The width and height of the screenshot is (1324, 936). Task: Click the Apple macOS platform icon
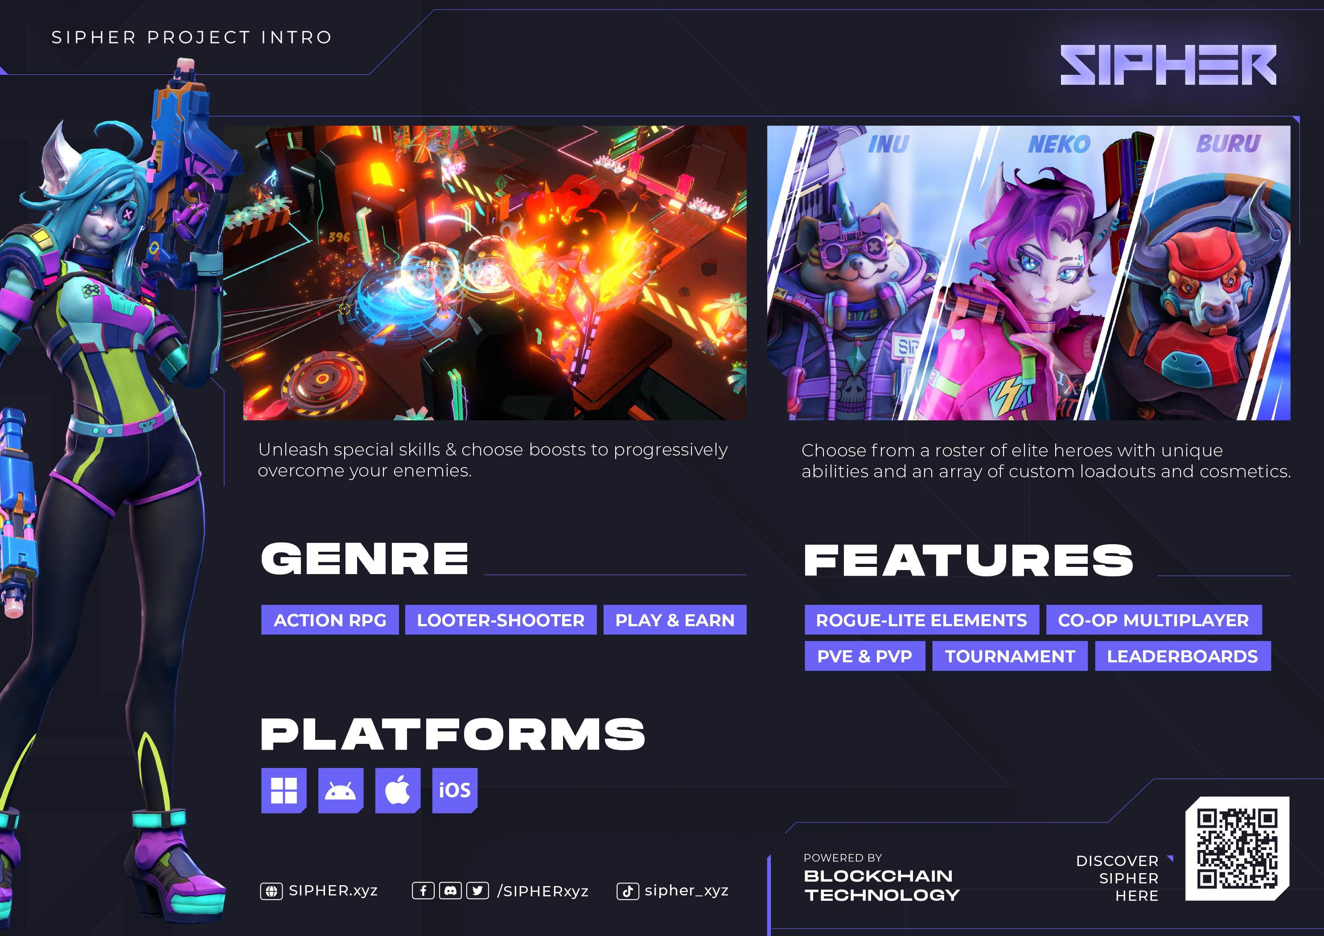pos(397,790)
